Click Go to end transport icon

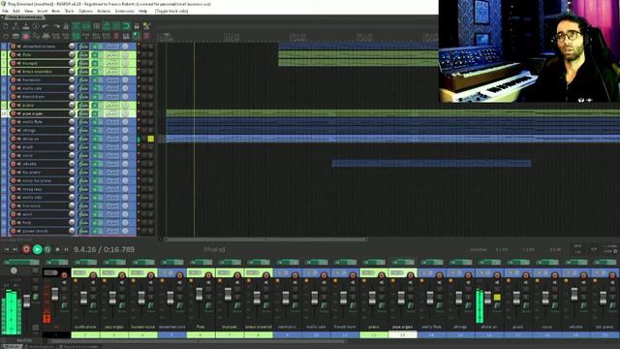[15, 250]
